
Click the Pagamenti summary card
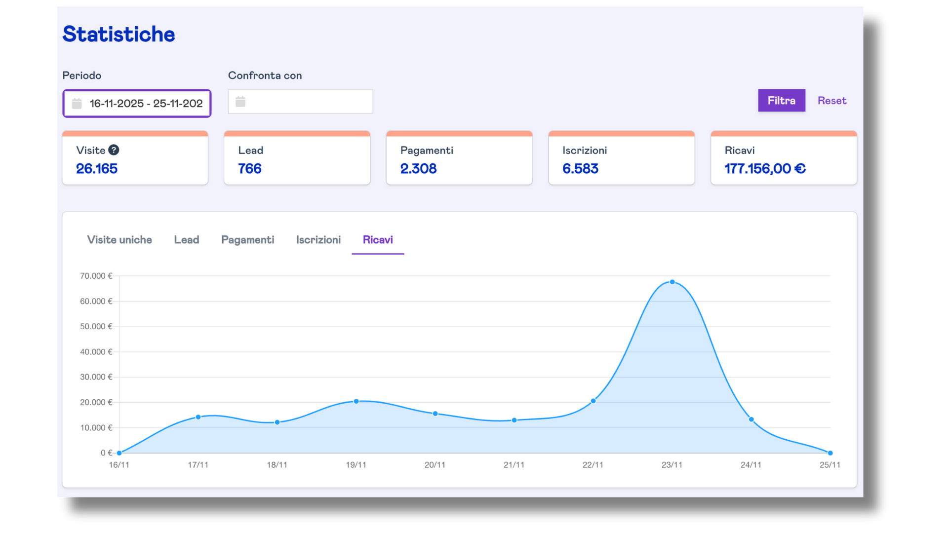(x=459, y=160)
